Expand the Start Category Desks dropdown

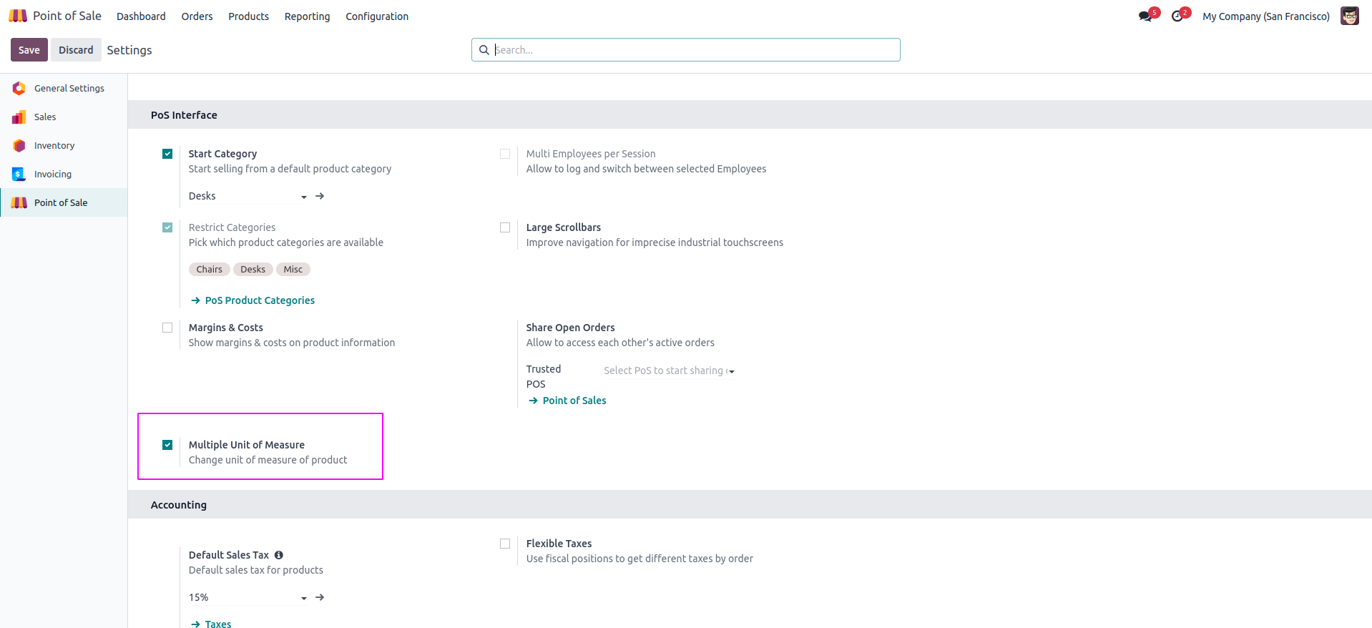point(247,196)
